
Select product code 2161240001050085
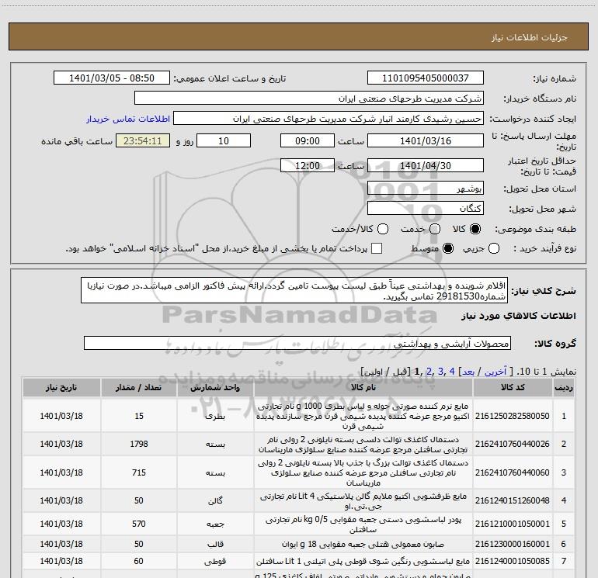click(513, 561)
